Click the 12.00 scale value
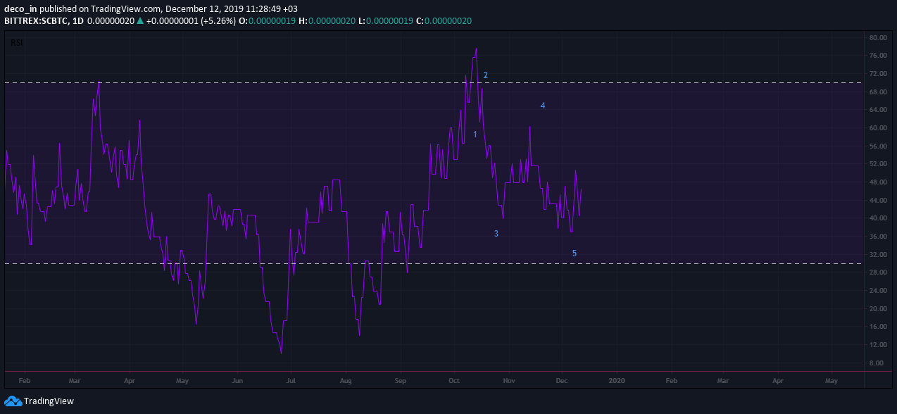The image size is (897, 414). point(877,345)
